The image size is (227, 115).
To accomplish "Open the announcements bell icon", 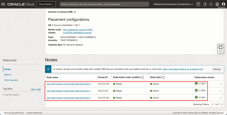I will (205, 4).
